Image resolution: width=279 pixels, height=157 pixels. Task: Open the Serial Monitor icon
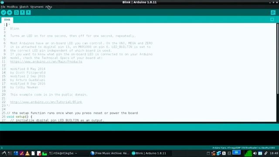coord(273,13)
